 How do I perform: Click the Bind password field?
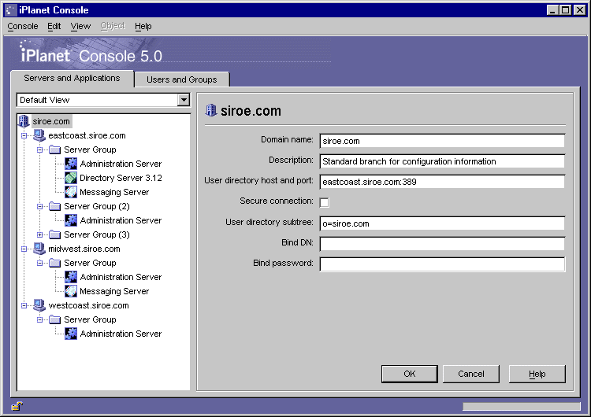(x=442, y=264)
